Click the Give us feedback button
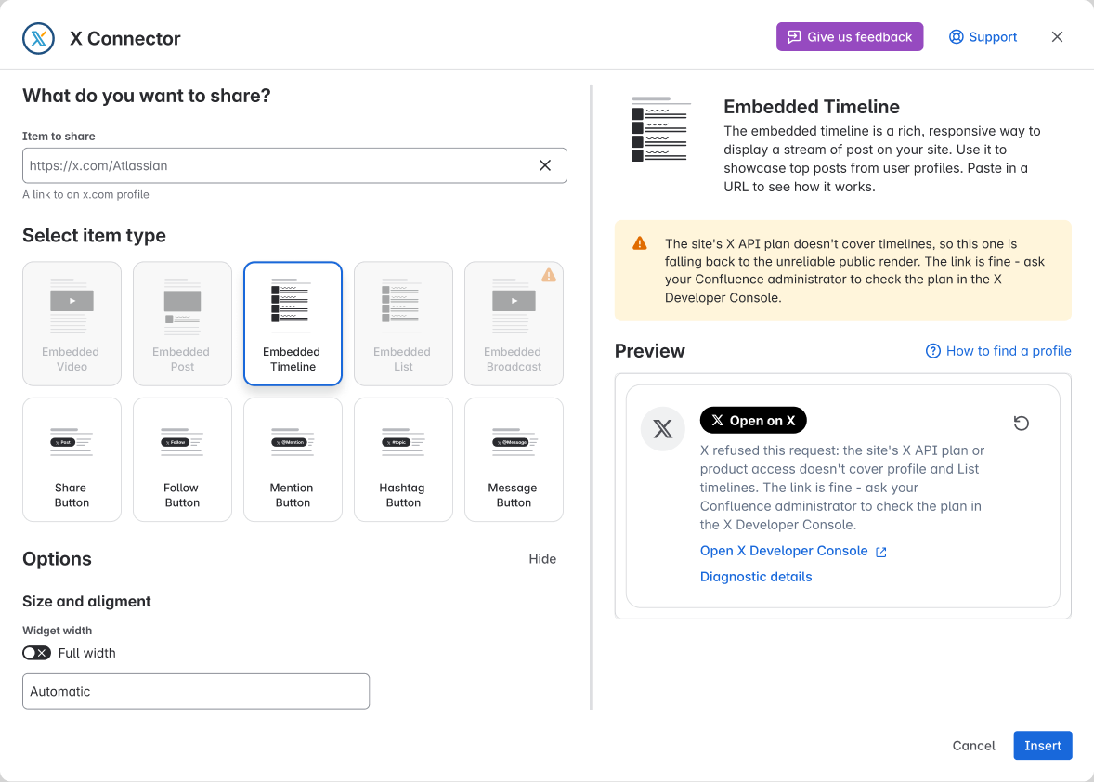The width and height of the screenshot is (1094, 782). (850, 37)
